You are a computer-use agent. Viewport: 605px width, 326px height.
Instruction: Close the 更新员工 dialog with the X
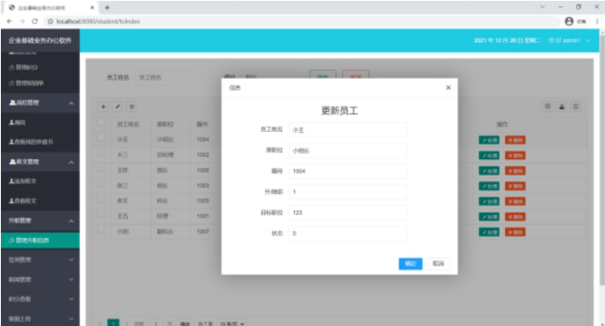point(448,87)
